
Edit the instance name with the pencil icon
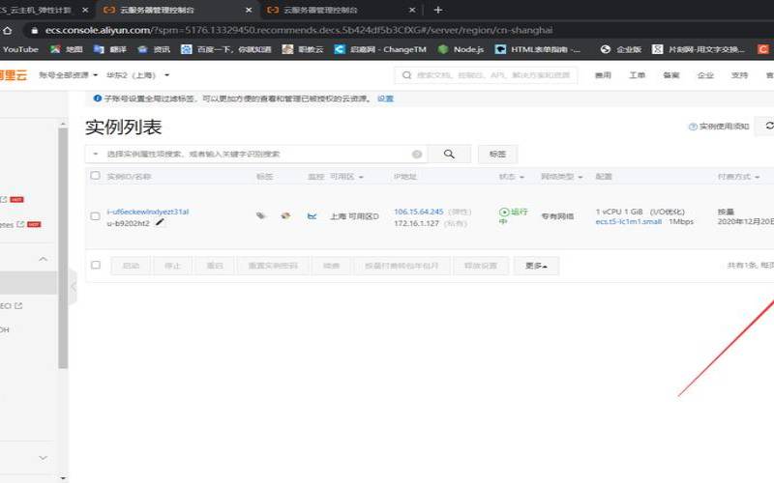(160, 222)
